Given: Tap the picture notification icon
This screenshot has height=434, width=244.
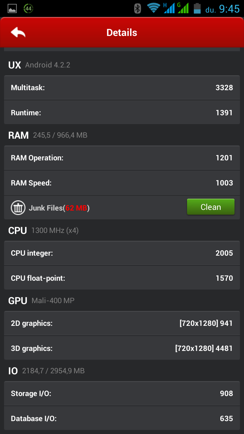Looking at the screenshot, I should click(12, 9).
